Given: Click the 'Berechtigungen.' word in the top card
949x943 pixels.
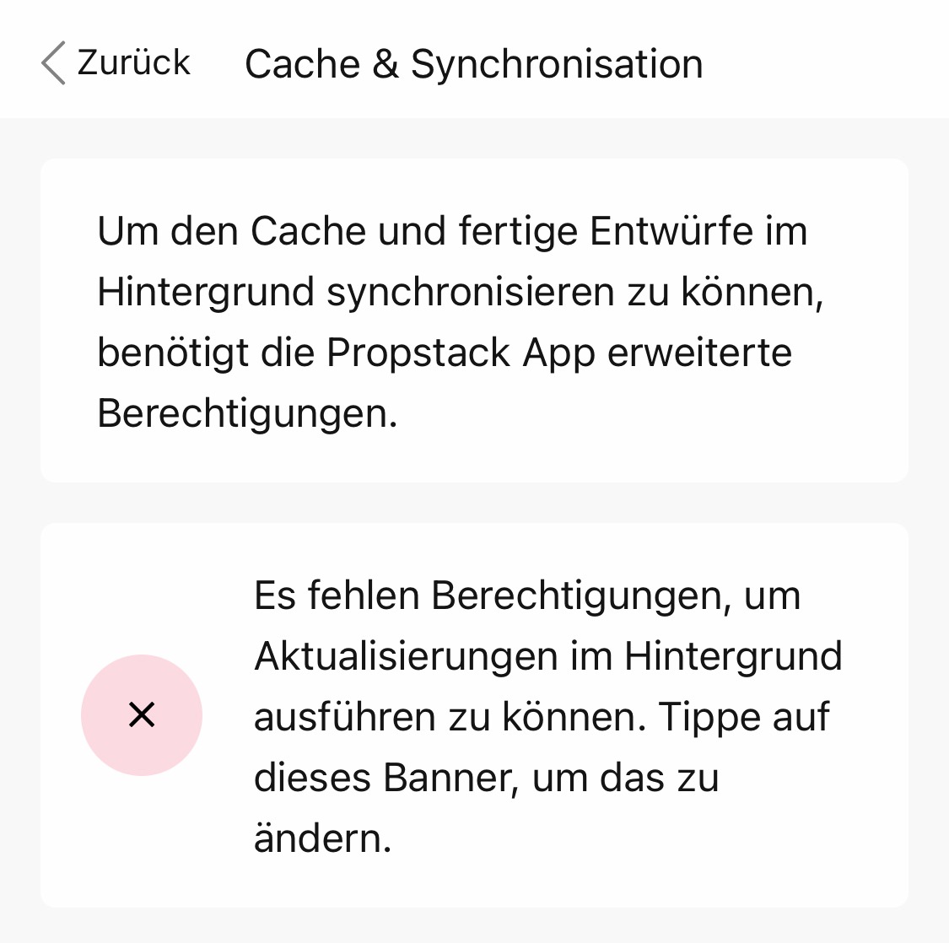Looking at the screenshot, I should pyautogui.click(x=247, y=413).
